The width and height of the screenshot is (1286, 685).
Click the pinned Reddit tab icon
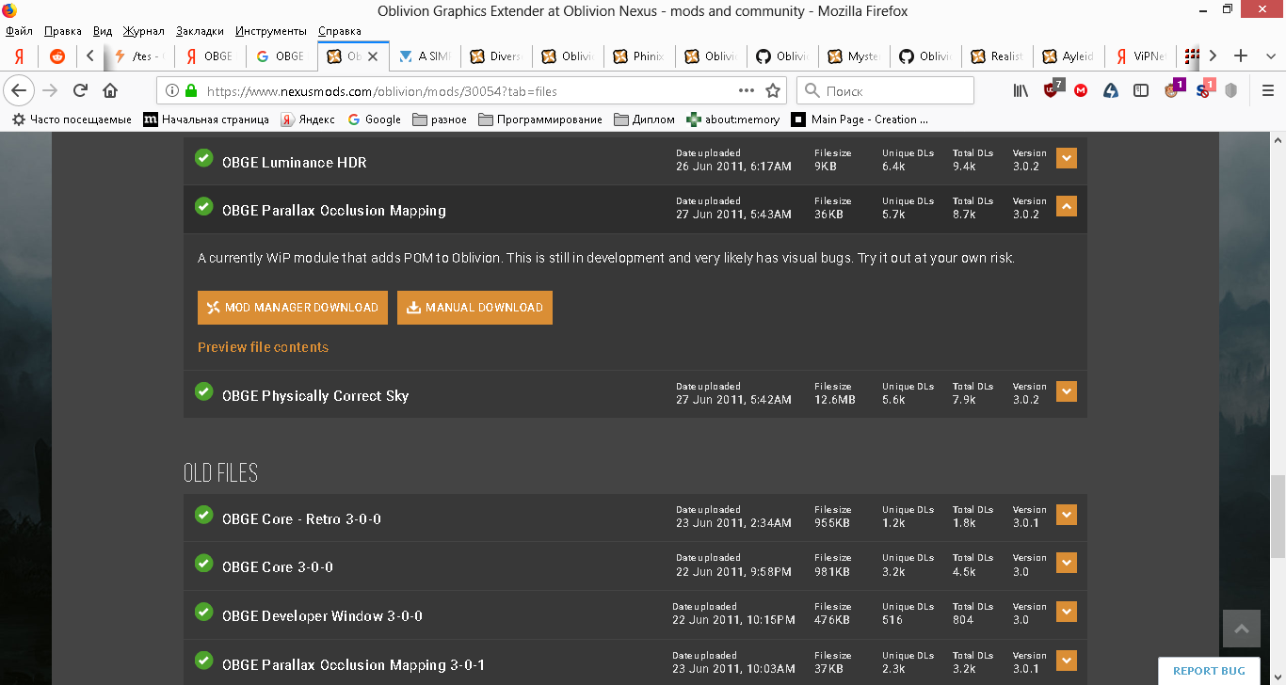[x=57, y=56]
